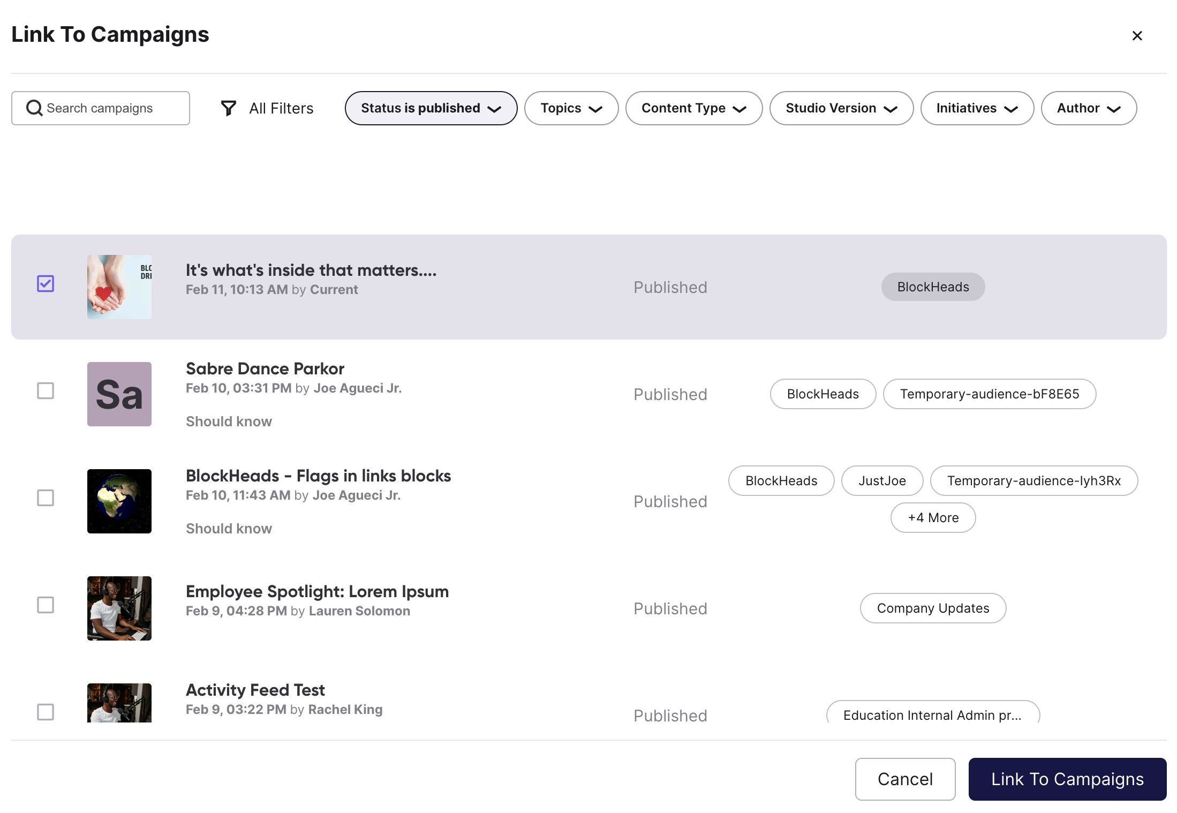Click the Cancel button
Screen dimensions: 1177x813
(x=905, y=779)
